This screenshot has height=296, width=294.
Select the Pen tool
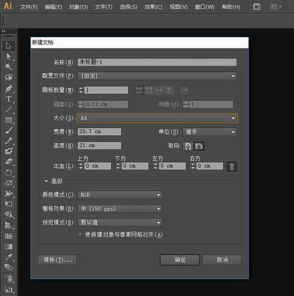8,88
